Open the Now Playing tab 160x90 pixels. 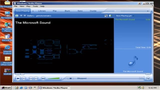(x=22, y=11)
